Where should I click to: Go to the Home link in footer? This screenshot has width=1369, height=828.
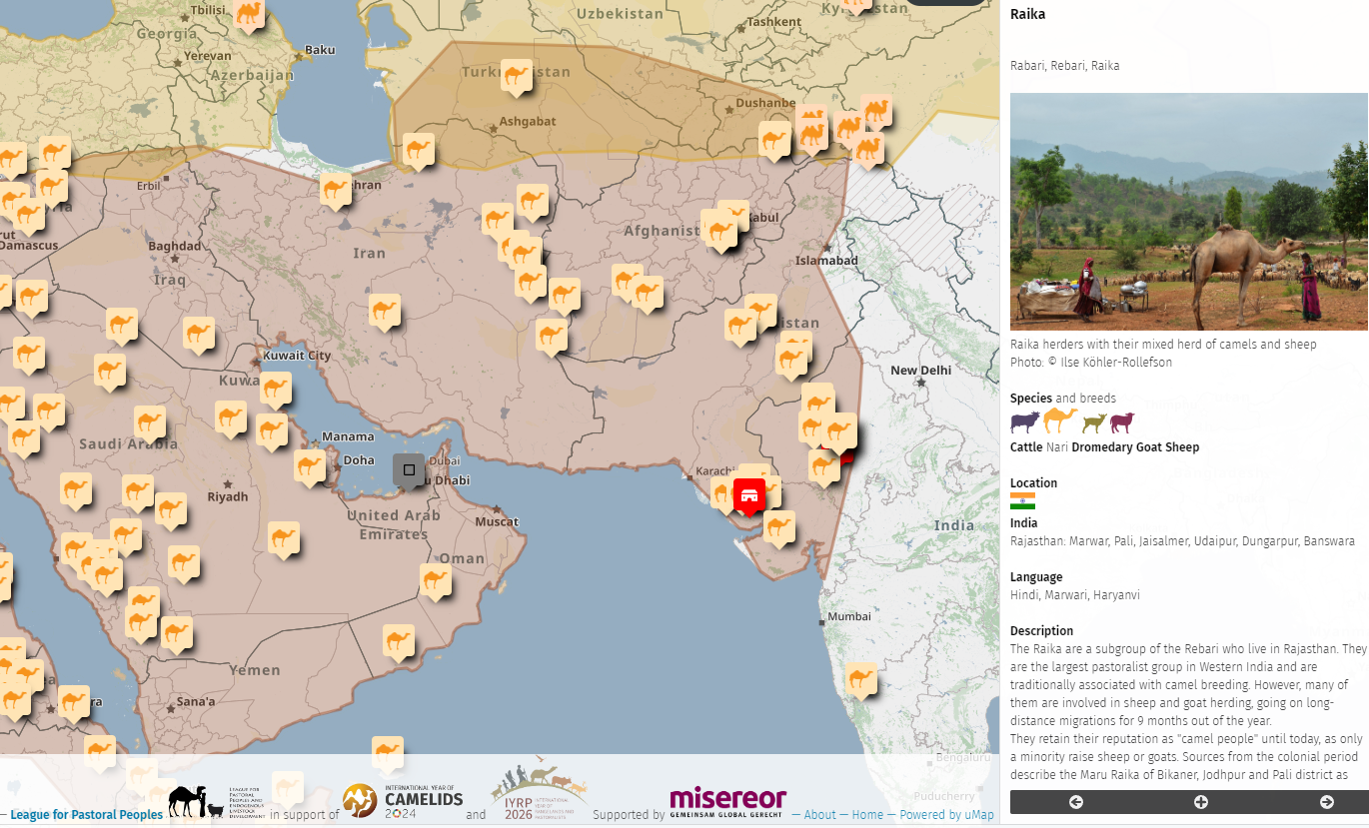coord(867,815)
